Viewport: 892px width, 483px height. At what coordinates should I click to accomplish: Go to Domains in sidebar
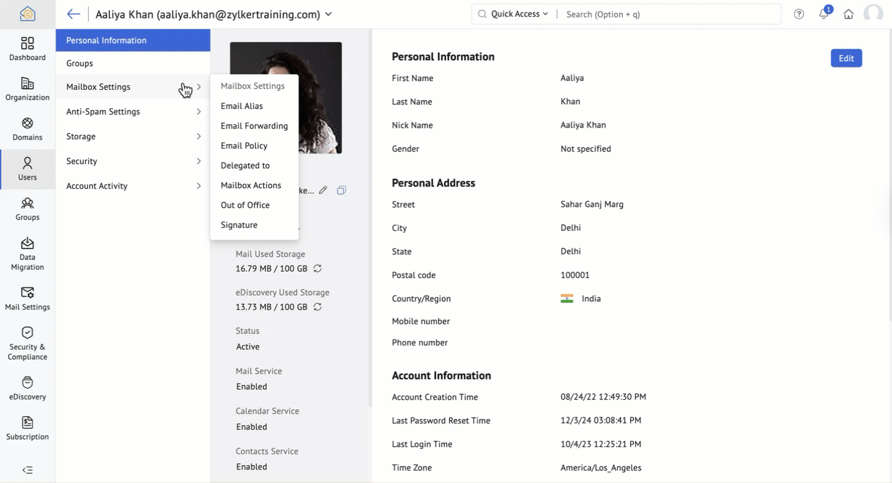point(27,129)
